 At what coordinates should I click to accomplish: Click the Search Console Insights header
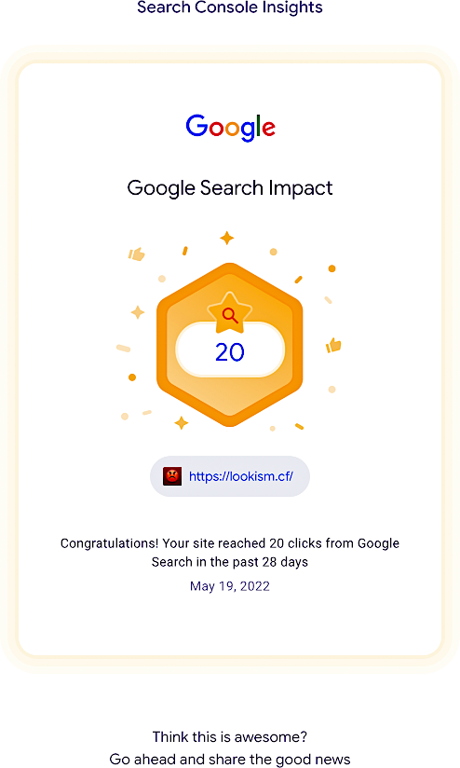229,7
